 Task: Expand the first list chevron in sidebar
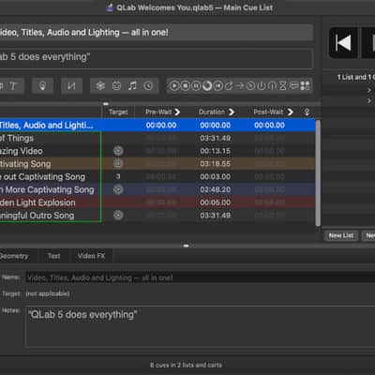pos(369,90)
